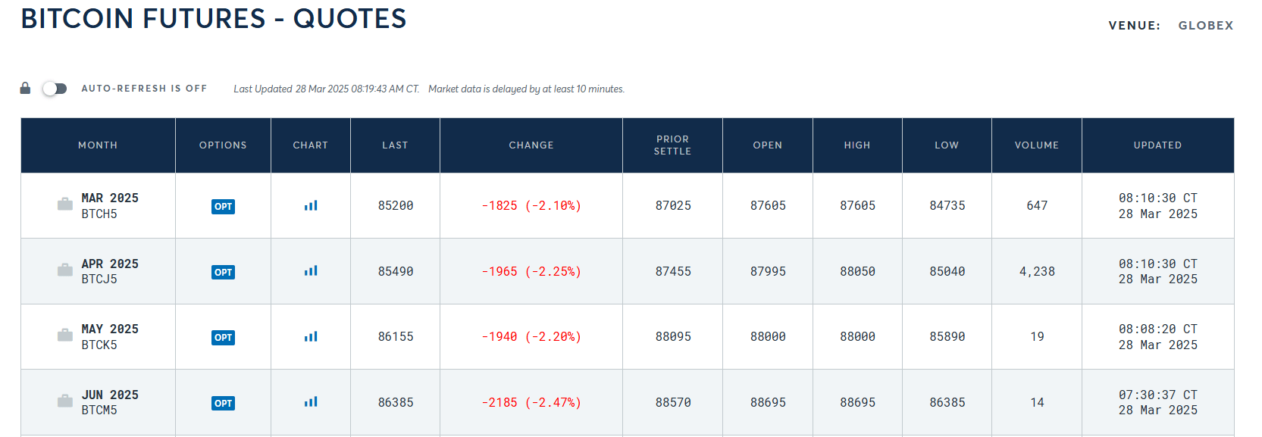Open the chart for JUN 2025 BTCM5
Viewport: 1262px width, 437px height.
pyautogui.click(x=311, y=402)
